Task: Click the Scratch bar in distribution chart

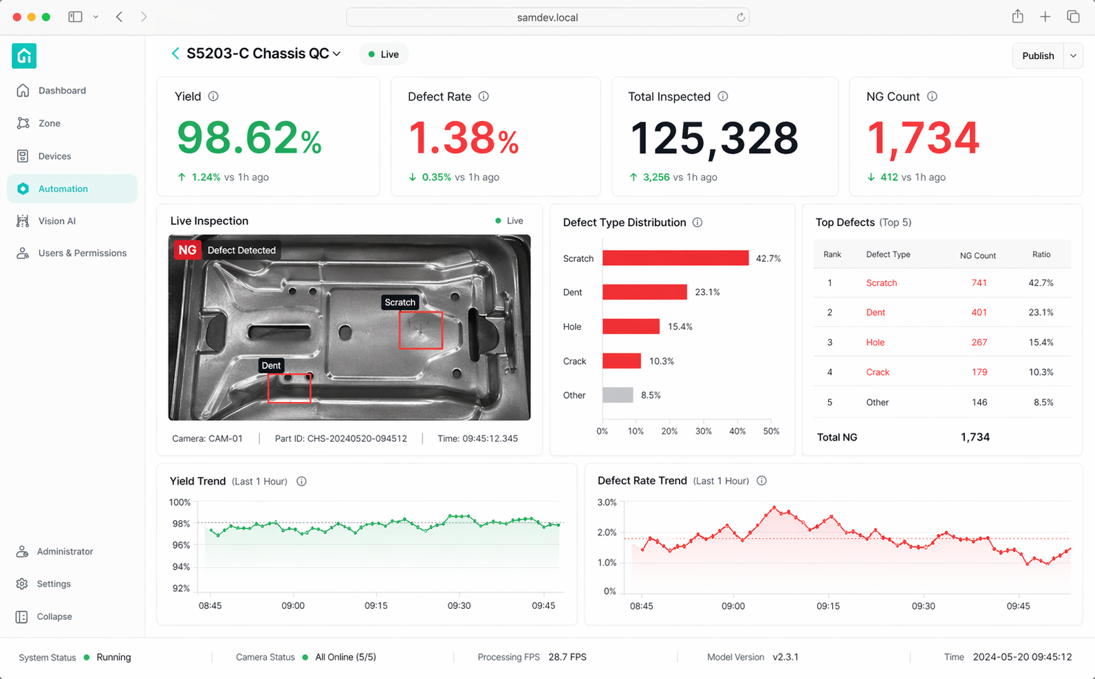Action: pyautogui.click(x=675, y=258)
